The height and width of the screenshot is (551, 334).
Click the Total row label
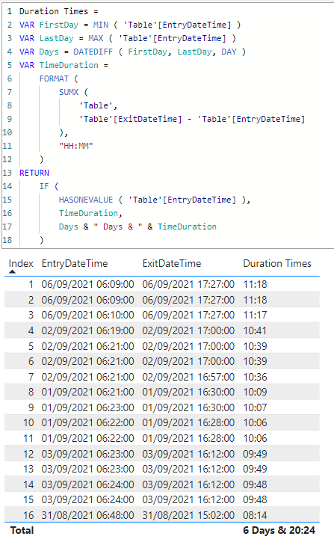tap(22, 530)
